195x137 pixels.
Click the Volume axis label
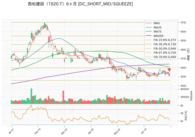[x=191, y=96]
